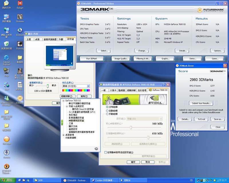
Task: Collapse the performance & quality tree node
Action: pos(67,106)
